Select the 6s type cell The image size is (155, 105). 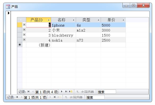pos(88,25)
